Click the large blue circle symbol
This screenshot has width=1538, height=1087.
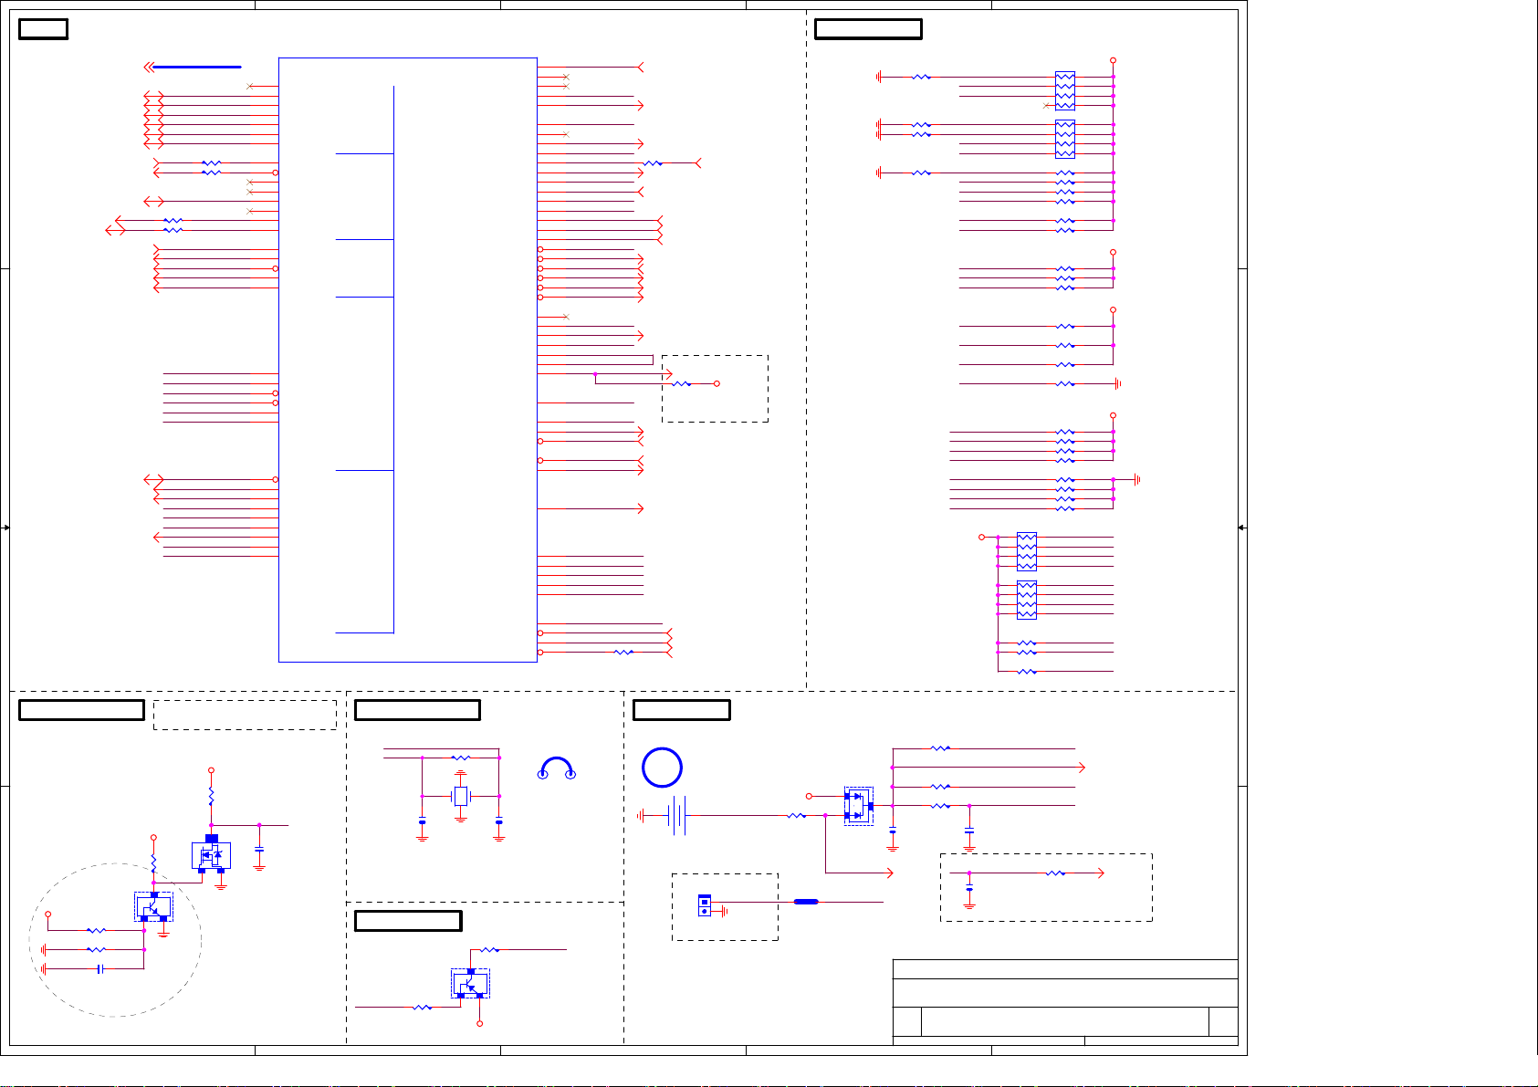(x=662, y=768)
